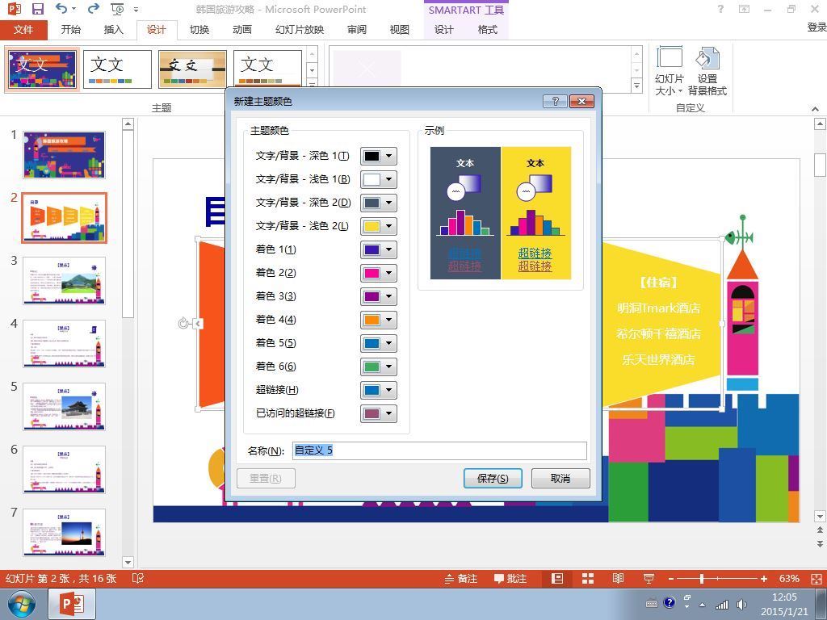The height and width of the screenshot is (620, 827).
Task: Click the dialog help question mark button
Action: click(x=555, y=101)
